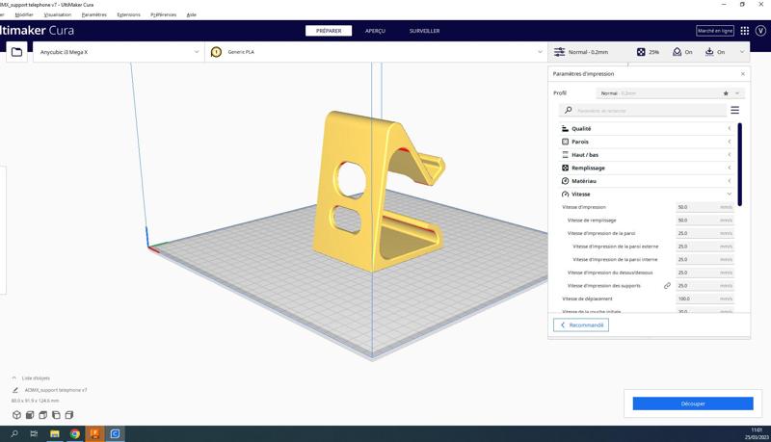The image size is (771, 442).
Task: Open the Aide menu
Action: click(x=191, y=14)
